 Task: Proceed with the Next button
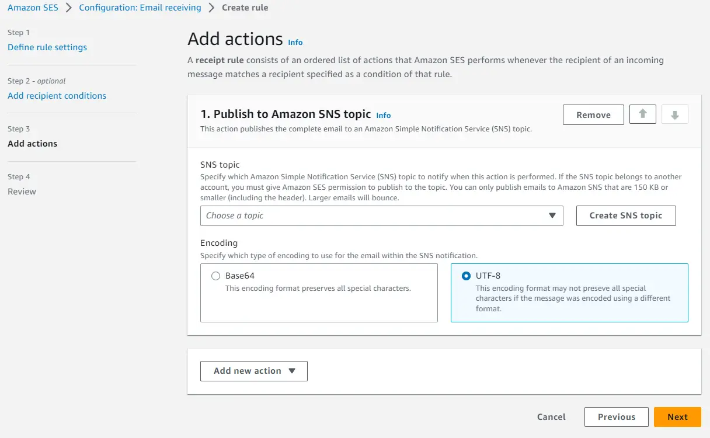coord(677,417)
